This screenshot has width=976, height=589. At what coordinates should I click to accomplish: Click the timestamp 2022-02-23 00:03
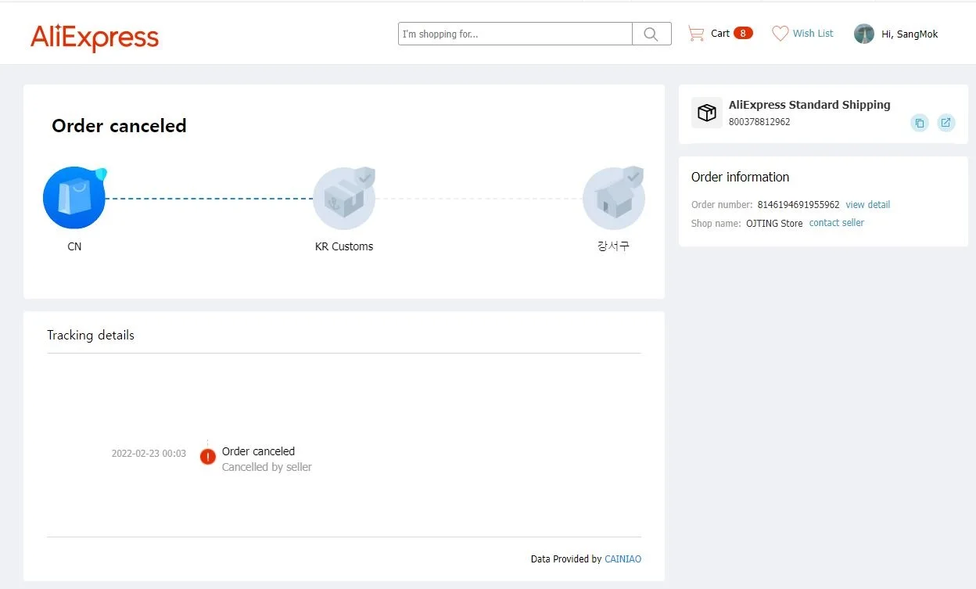149,454
